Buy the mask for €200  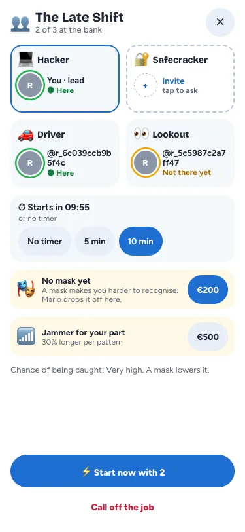(x=208, y=290)
